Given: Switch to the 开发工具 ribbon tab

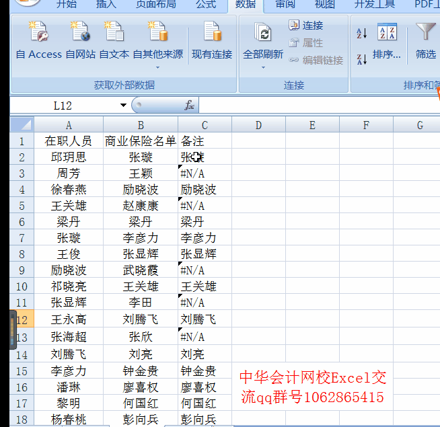Looking at the screenshot, I should [375, 4].
